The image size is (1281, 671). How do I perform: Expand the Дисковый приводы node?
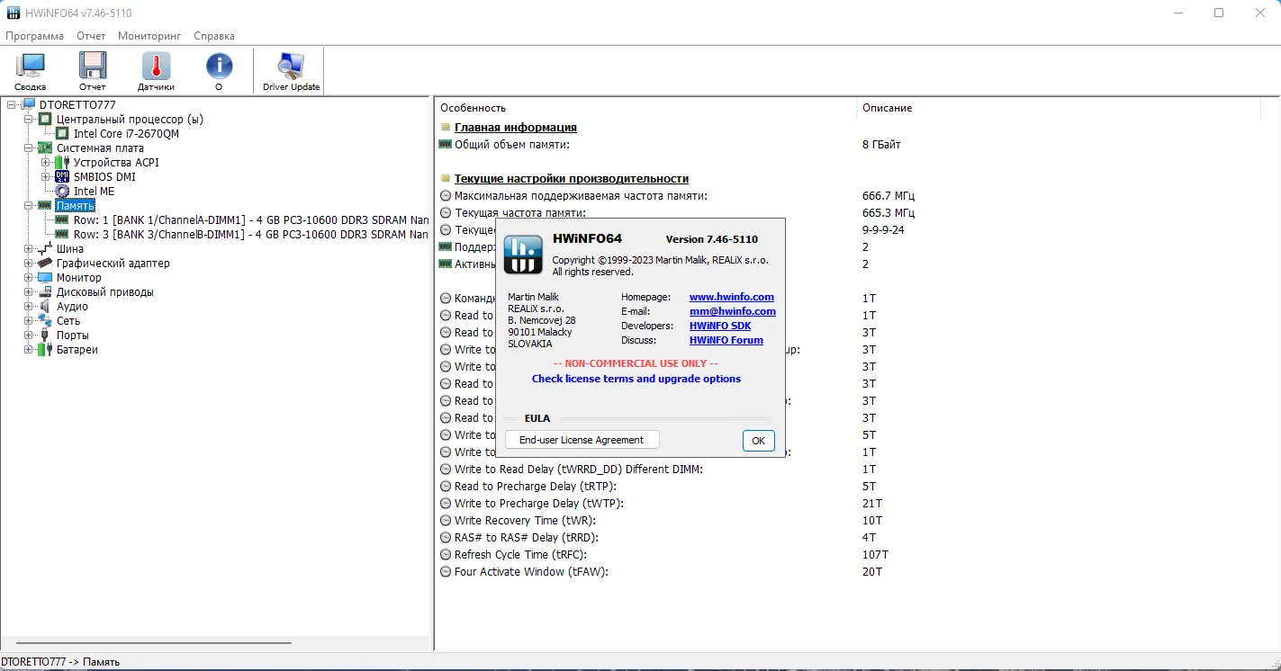pyautogui.click(x=29, y=291)
